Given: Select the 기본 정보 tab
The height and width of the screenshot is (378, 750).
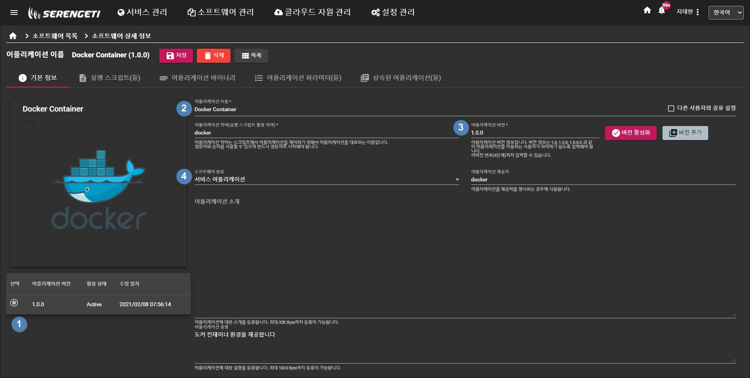Looking at the screenshot, I should pos(37,78).
